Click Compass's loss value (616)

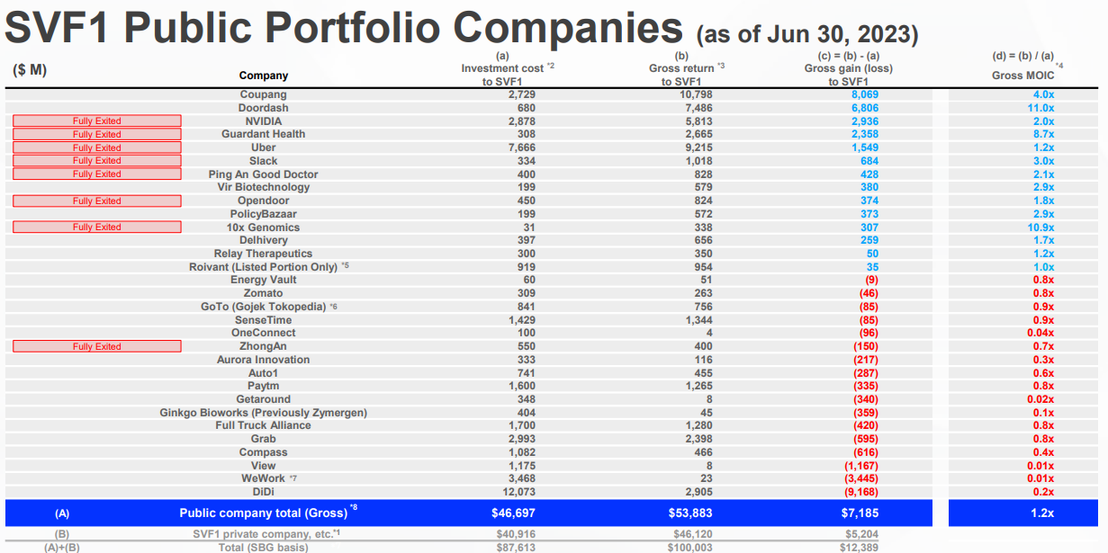tap(866, 452)
